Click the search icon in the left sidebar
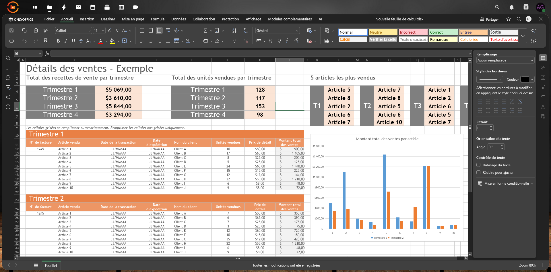Viewport: 551px width, 272px height. tap(8, 58)
